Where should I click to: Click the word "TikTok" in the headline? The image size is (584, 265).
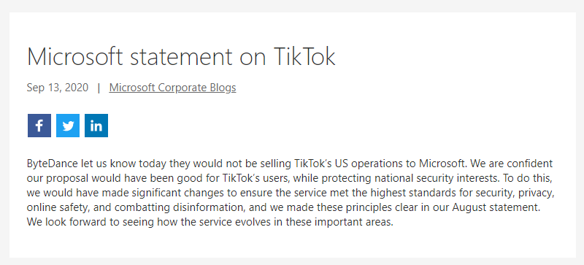tap(304, 57)
